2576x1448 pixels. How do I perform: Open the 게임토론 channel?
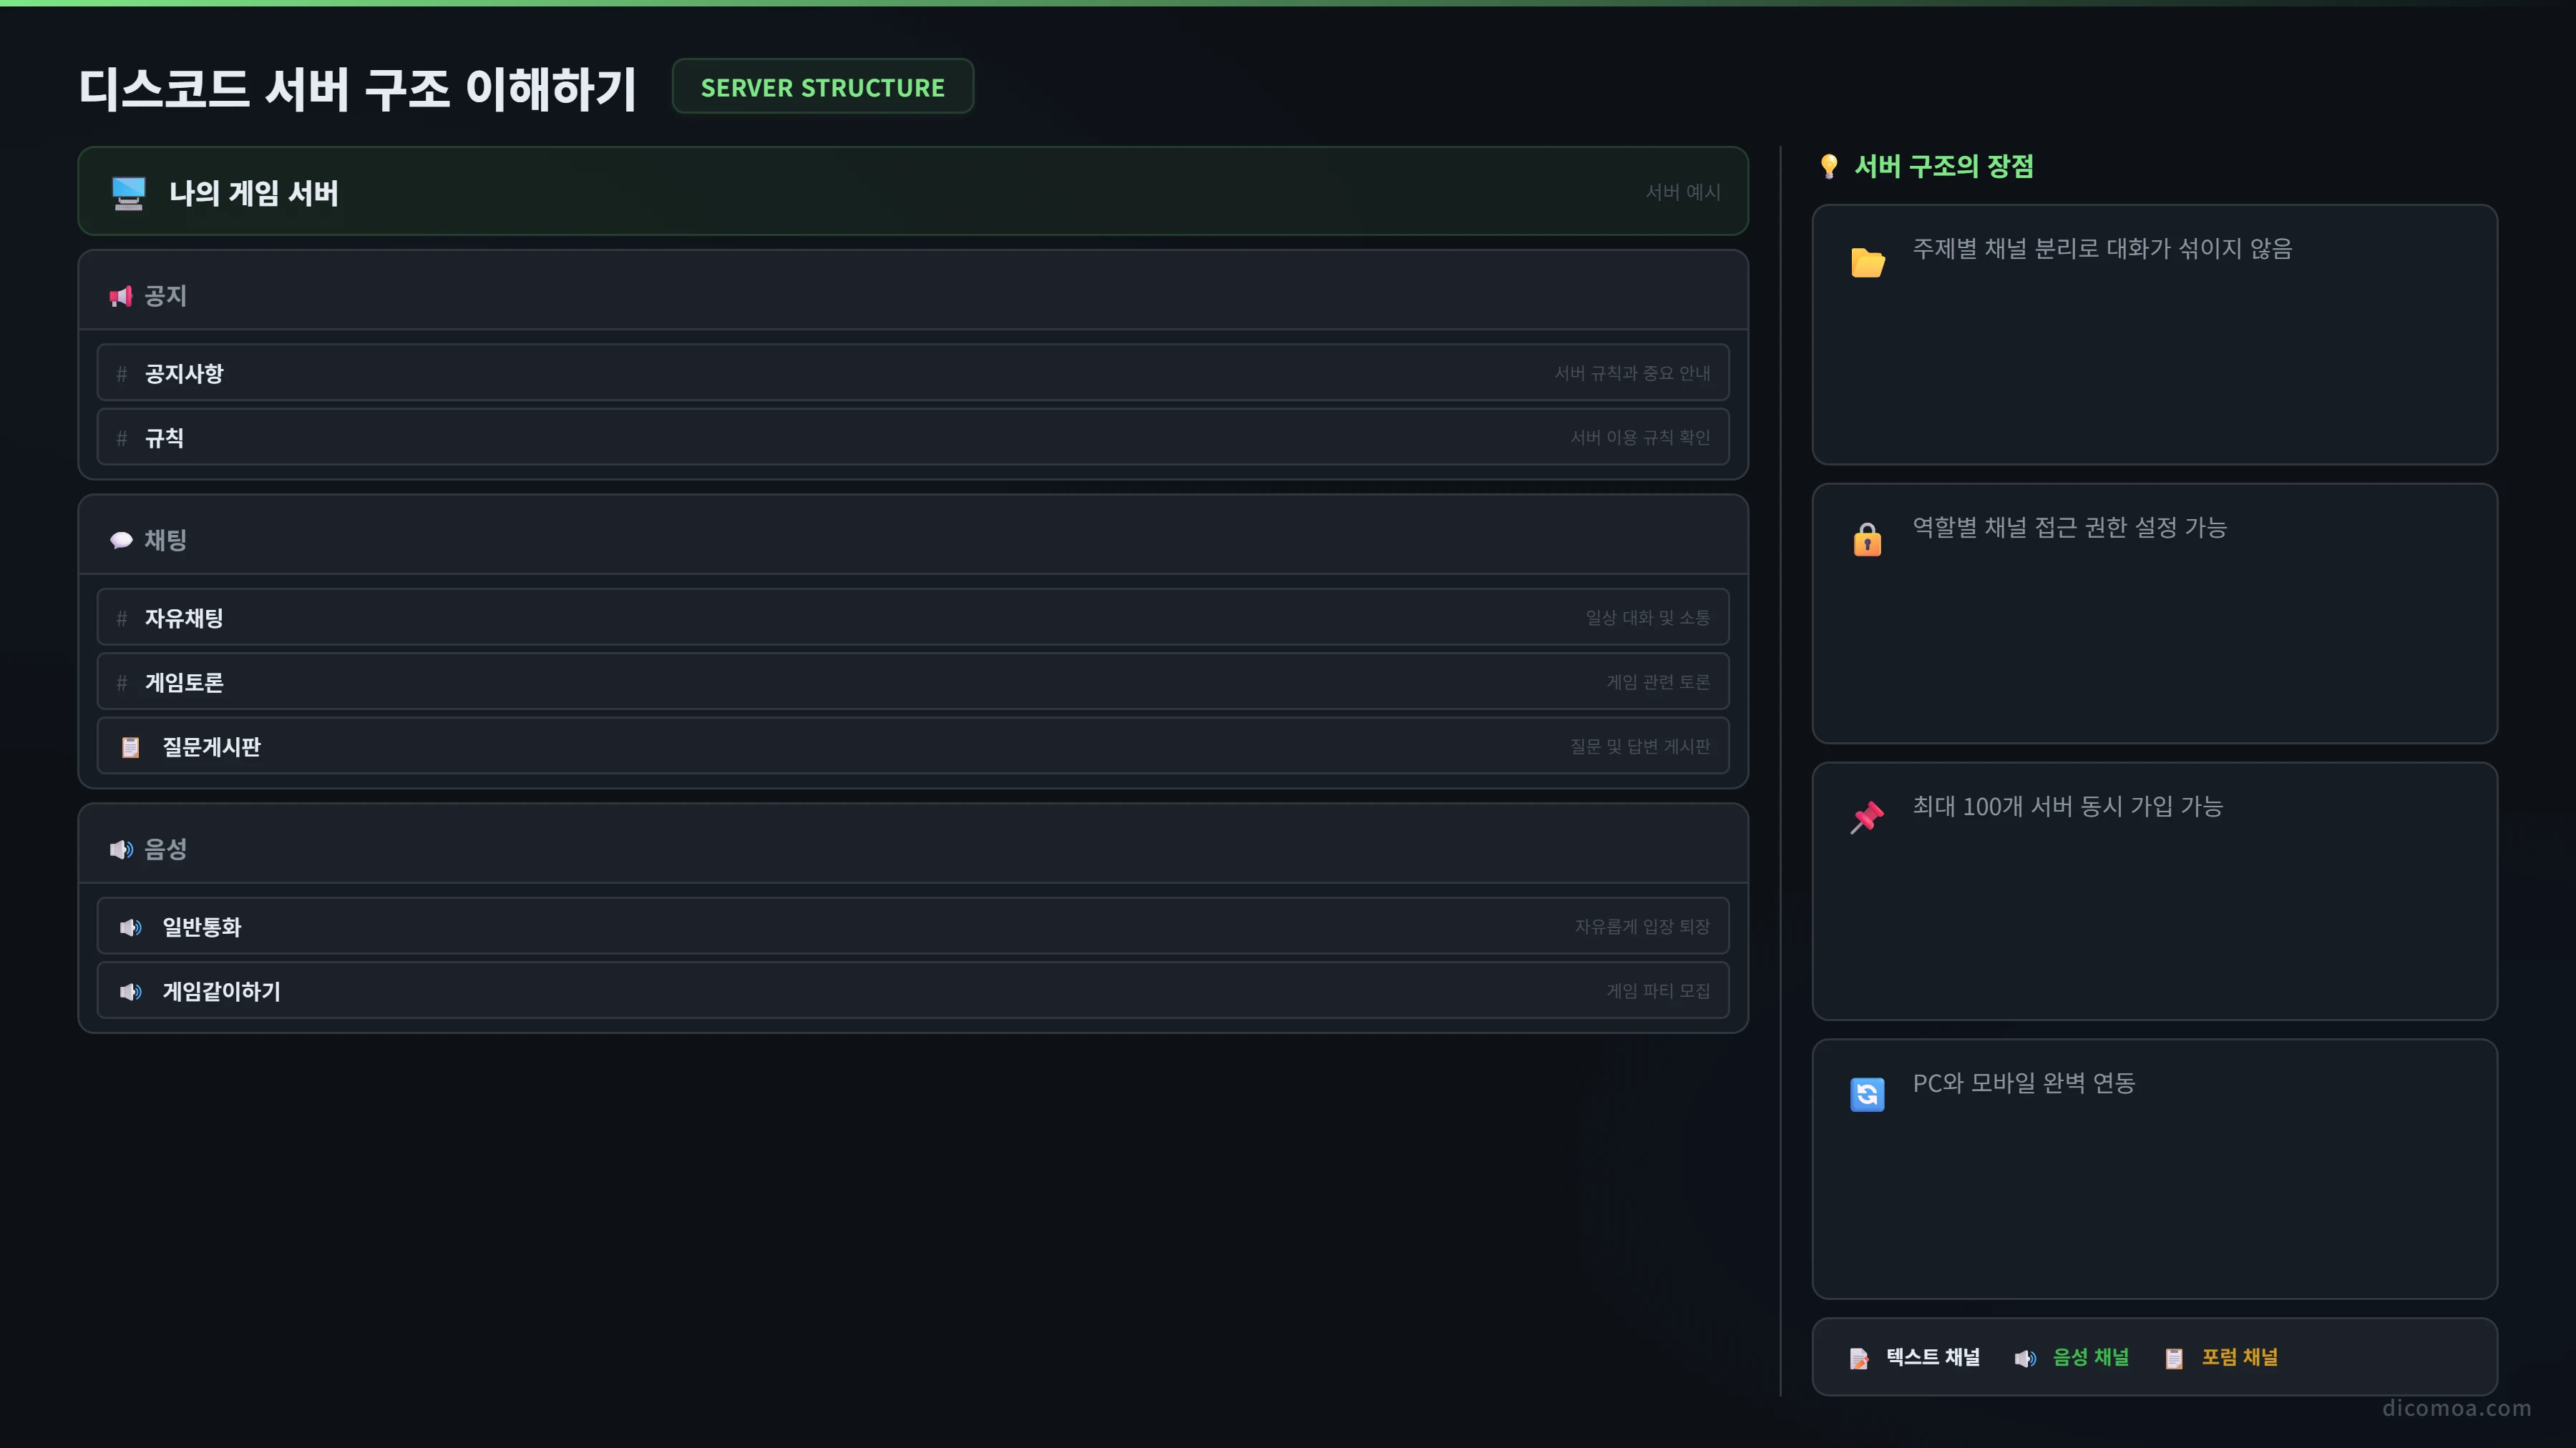(913, 683)
